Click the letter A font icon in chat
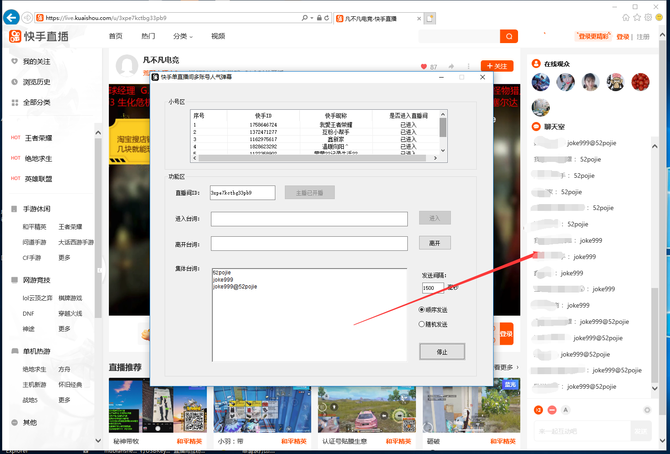 tap(566, 410)
